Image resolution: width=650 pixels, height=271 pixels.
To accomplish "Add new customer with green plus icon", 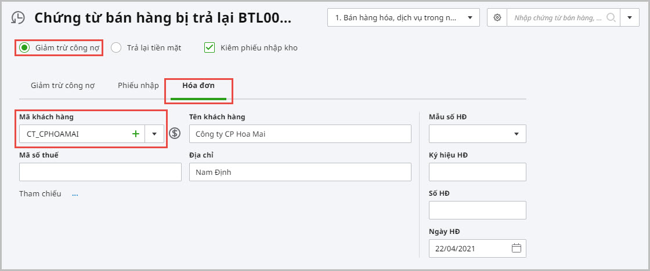I will (x=136, y=134).
